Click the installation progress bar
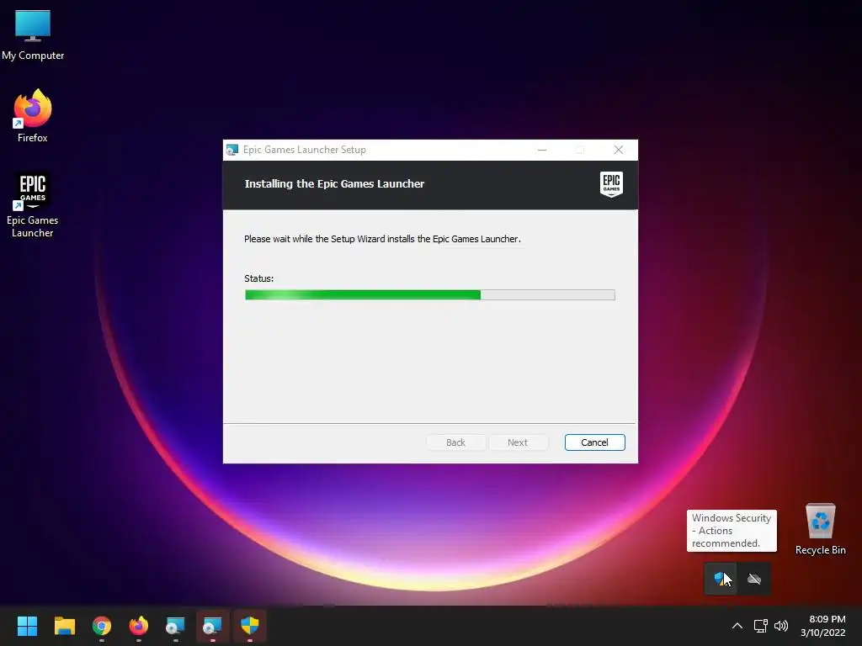862x646 pixels. (x=430, y=295)
